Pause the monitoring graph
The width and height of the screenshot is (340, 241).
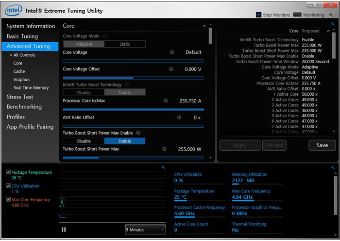click(x=64, y=230)
